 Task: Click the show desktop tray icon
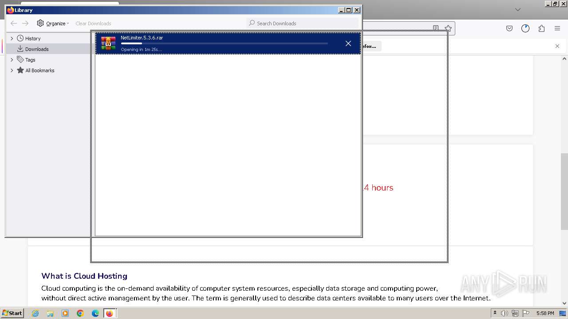tap(563, 313)
